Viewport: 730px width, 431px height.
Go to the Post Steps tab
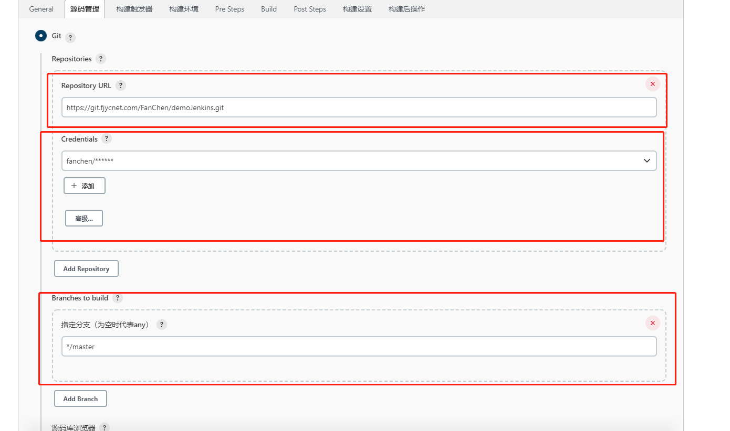310,9
